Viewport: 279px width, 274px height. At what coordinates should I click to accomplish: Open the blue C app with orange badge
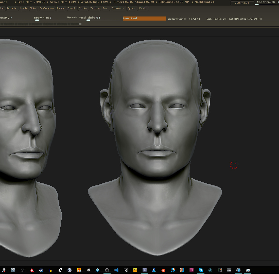[x=172, y=270]
